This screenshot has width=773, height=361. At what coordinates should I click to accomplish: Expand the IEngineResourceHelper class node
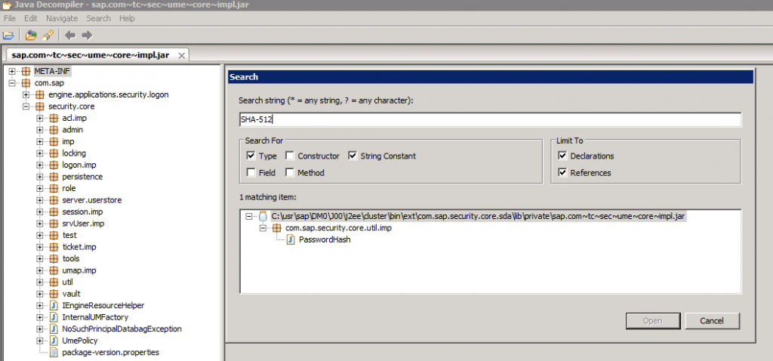(x=41, y=305)
